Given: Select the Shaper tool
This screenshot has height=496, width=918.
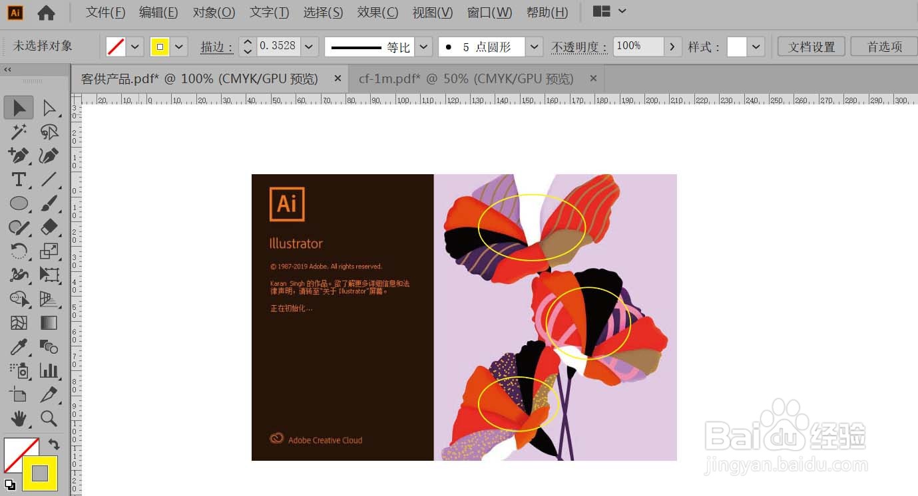Looking at the screenshot, I should pos(19,227).
